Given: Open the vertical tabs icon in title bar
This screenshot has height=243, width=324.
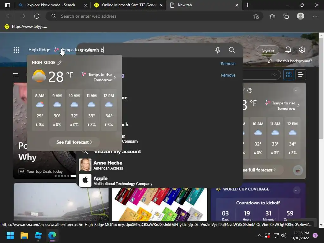Looking at the screenshot, I should click(x=8, y=5).
